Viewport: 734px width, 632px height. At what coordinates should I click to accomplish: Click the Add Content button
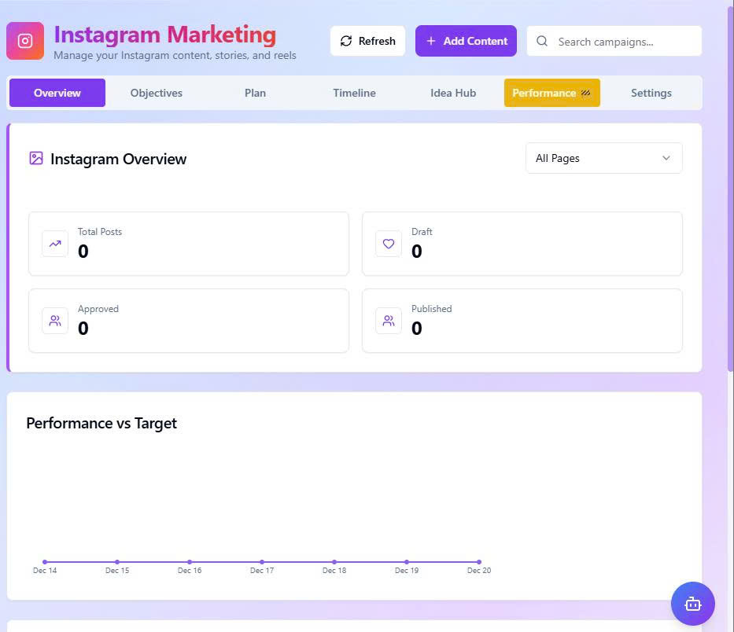click(x=466, y=41)
